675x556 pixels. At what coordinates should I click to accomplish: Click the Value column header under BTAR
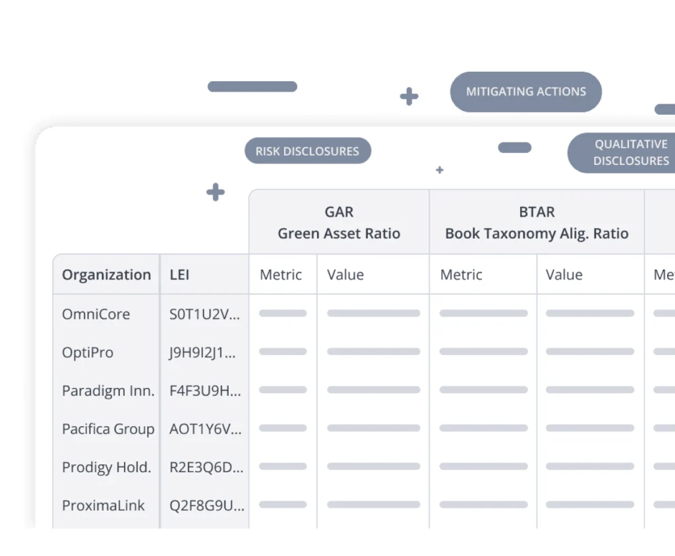click(x=564, y=275)
